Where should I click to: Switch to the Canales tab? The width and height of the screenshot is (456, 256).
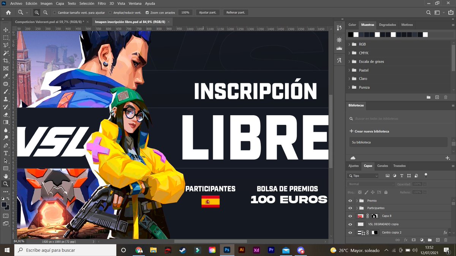coord(383,166)
